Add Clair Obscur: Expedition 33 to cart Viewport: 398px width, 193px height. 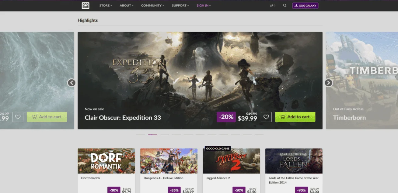[295, 117]
